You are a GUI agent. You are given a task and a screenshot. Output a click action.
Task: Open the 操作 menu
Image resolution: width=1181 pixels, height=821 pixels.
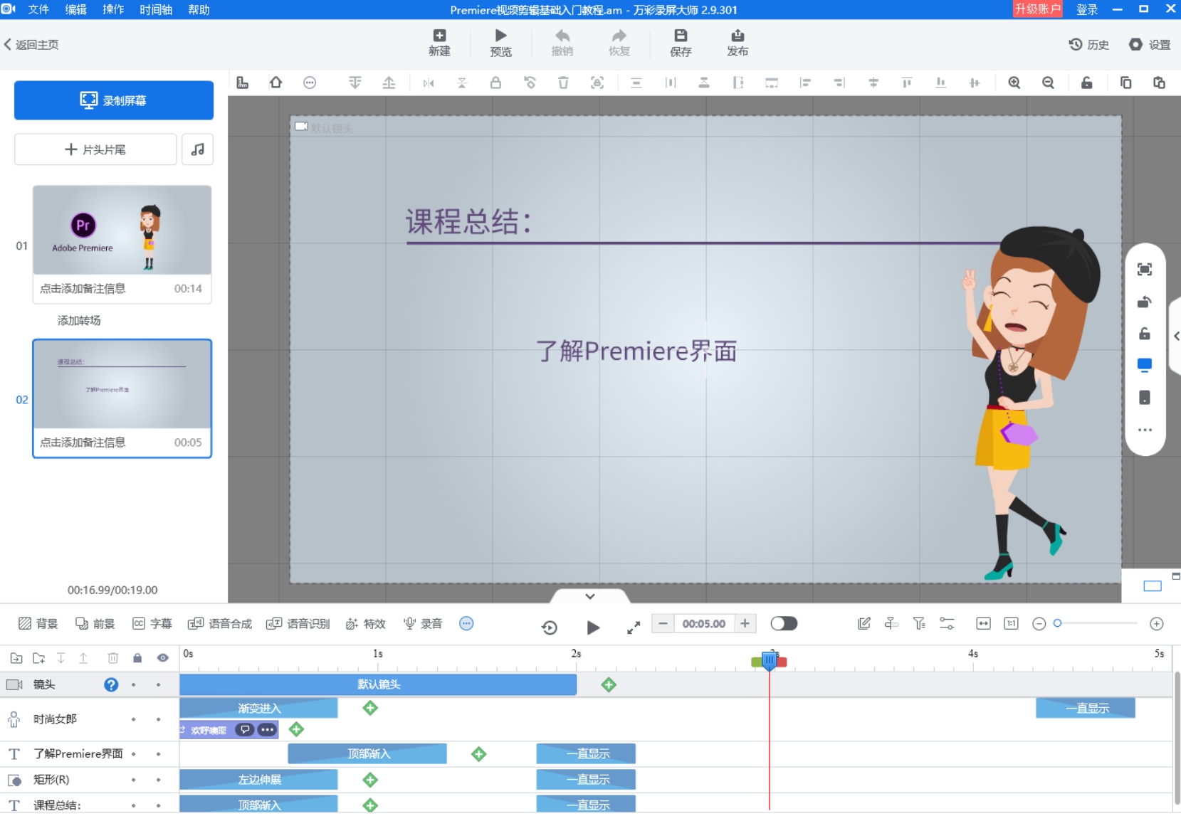tap(113, 9)
